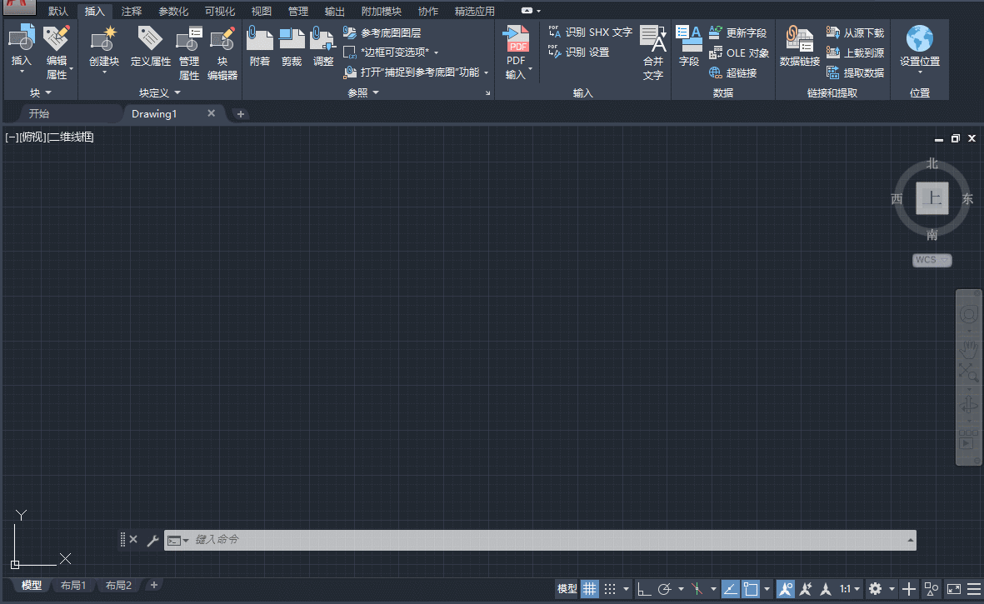The height and width of the screenshot is (604, 984).
Task: Open the 布局1 layout tab
Action: pyautogui.click(x=73, y=585)
